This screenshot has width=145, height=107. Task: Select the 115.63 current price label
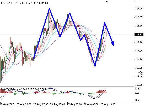point(139,35)
